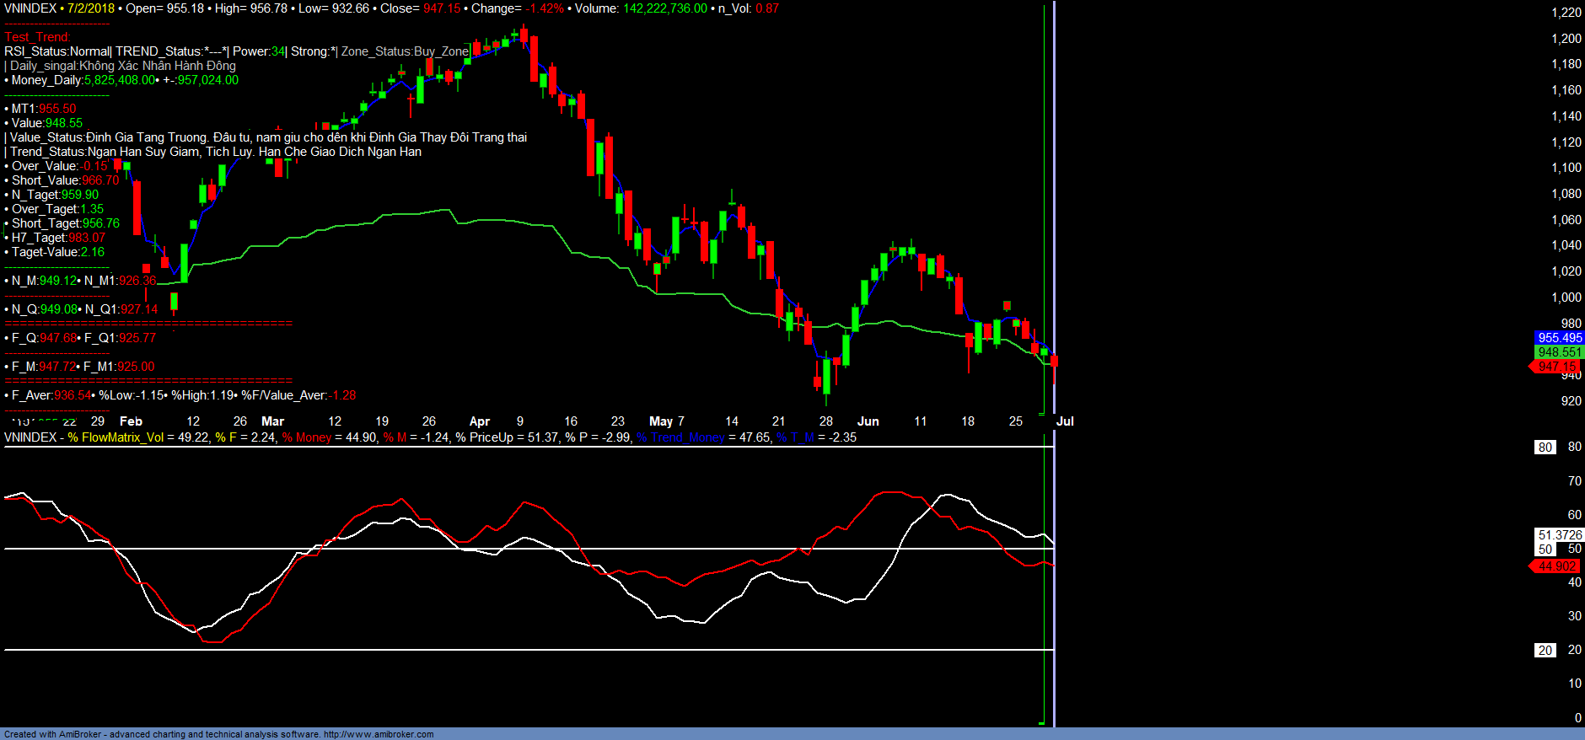Click the Jul label on date axis

1065,421
